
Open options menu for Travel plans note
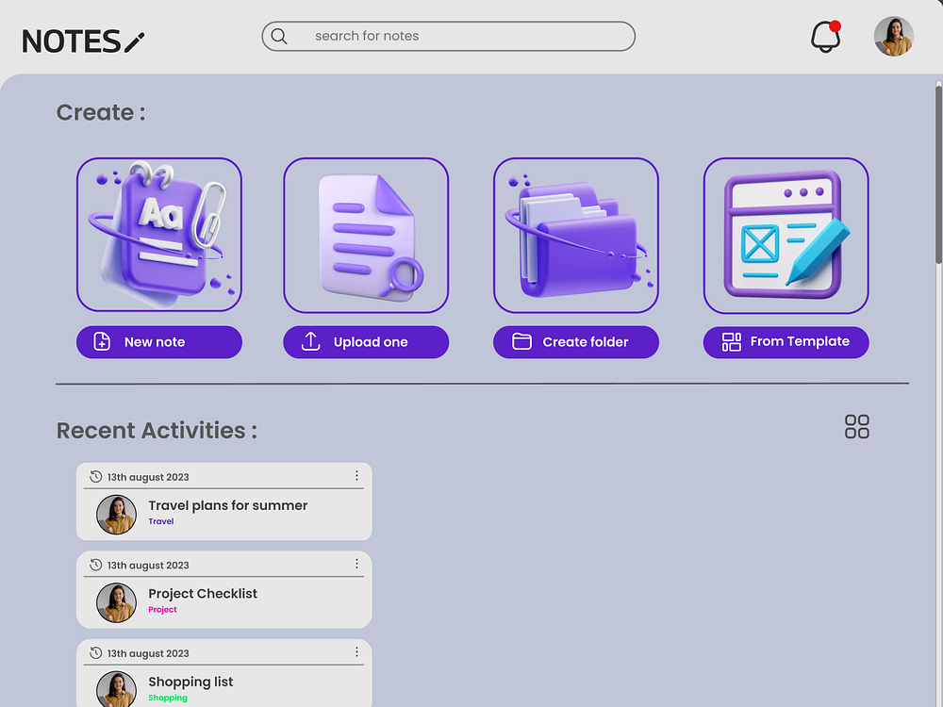(356, 475)
